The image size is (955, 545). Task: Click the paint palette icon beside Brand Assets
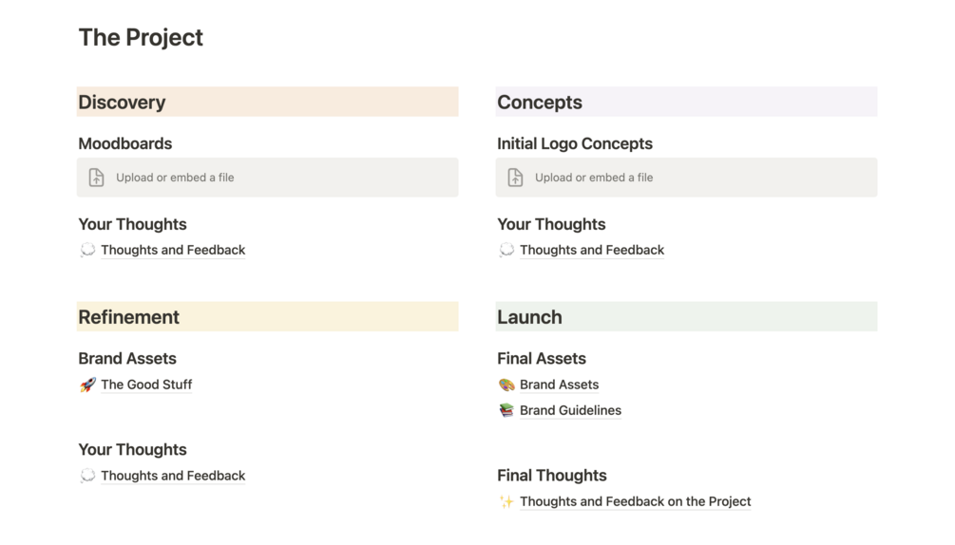506,385
